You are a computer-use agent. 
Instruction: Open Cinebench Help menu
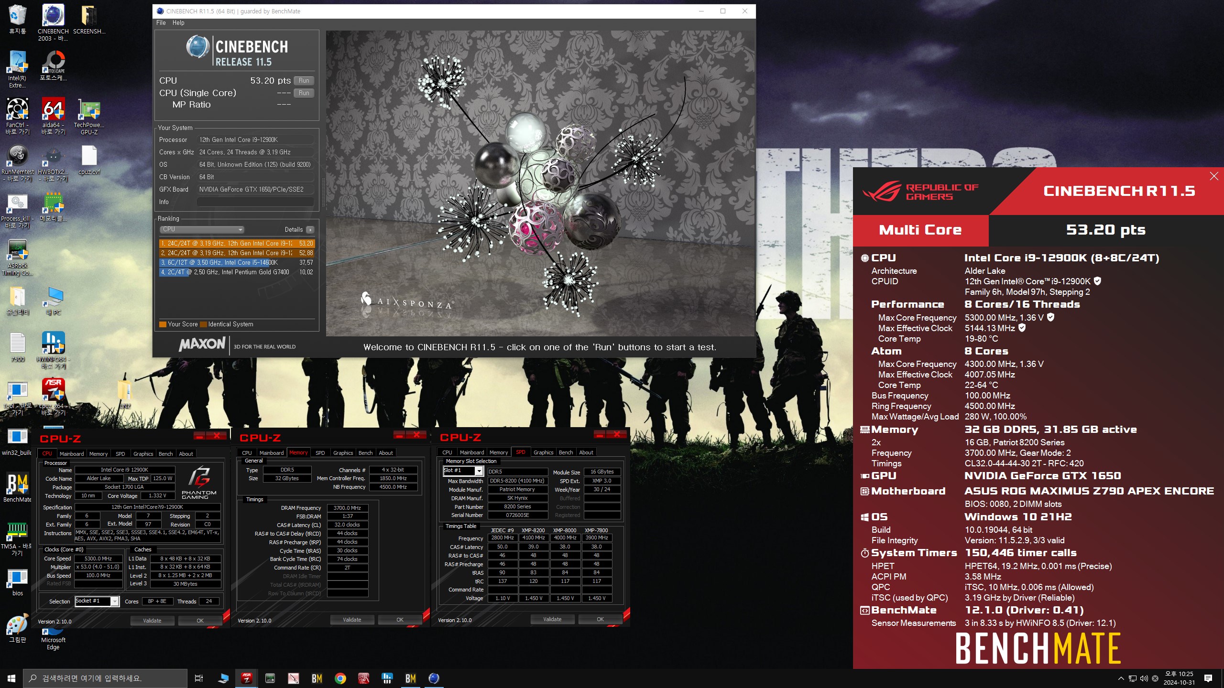(178, 23)
